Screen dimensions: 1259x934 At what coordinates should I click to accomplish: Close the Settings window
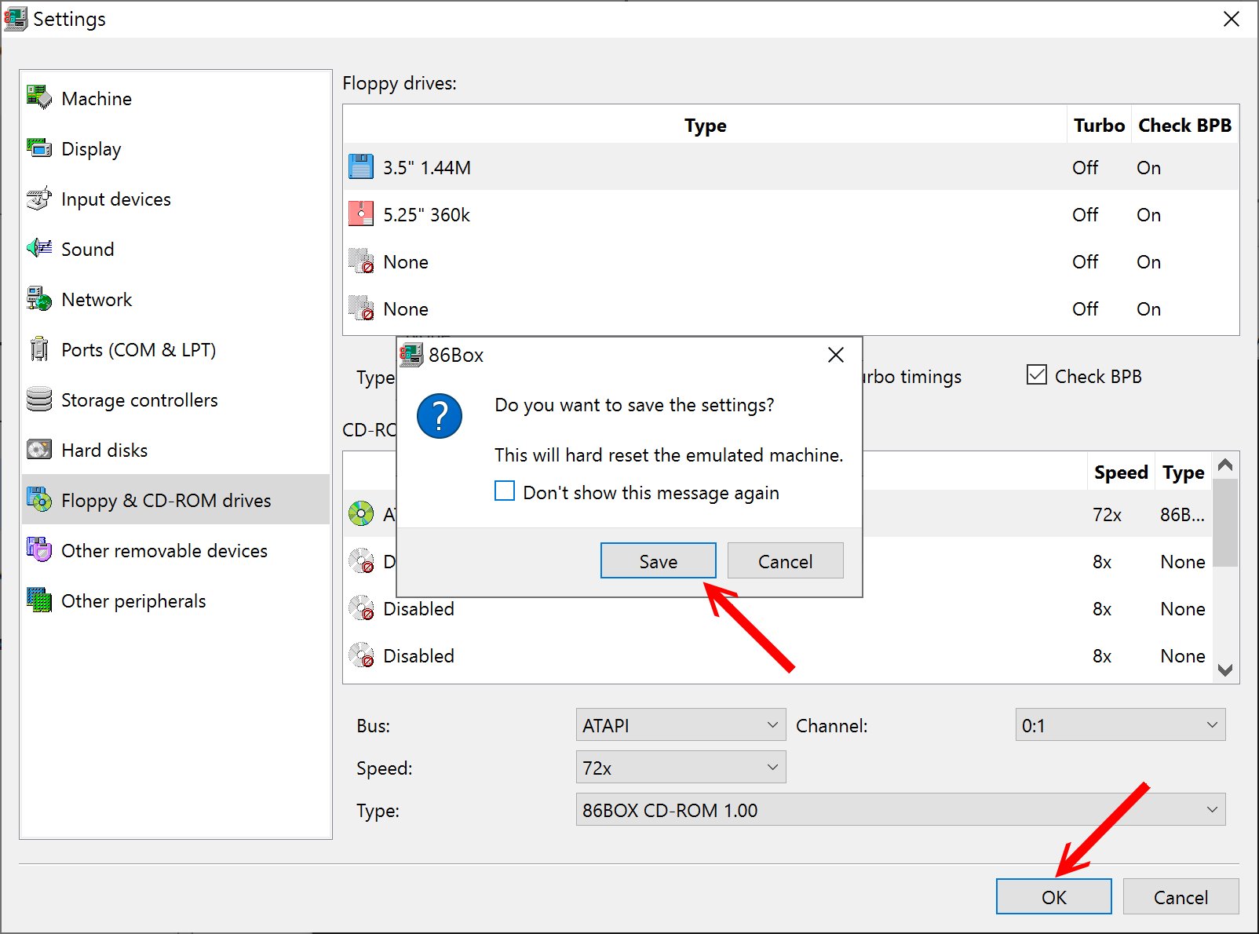(x=1232, y=19)
